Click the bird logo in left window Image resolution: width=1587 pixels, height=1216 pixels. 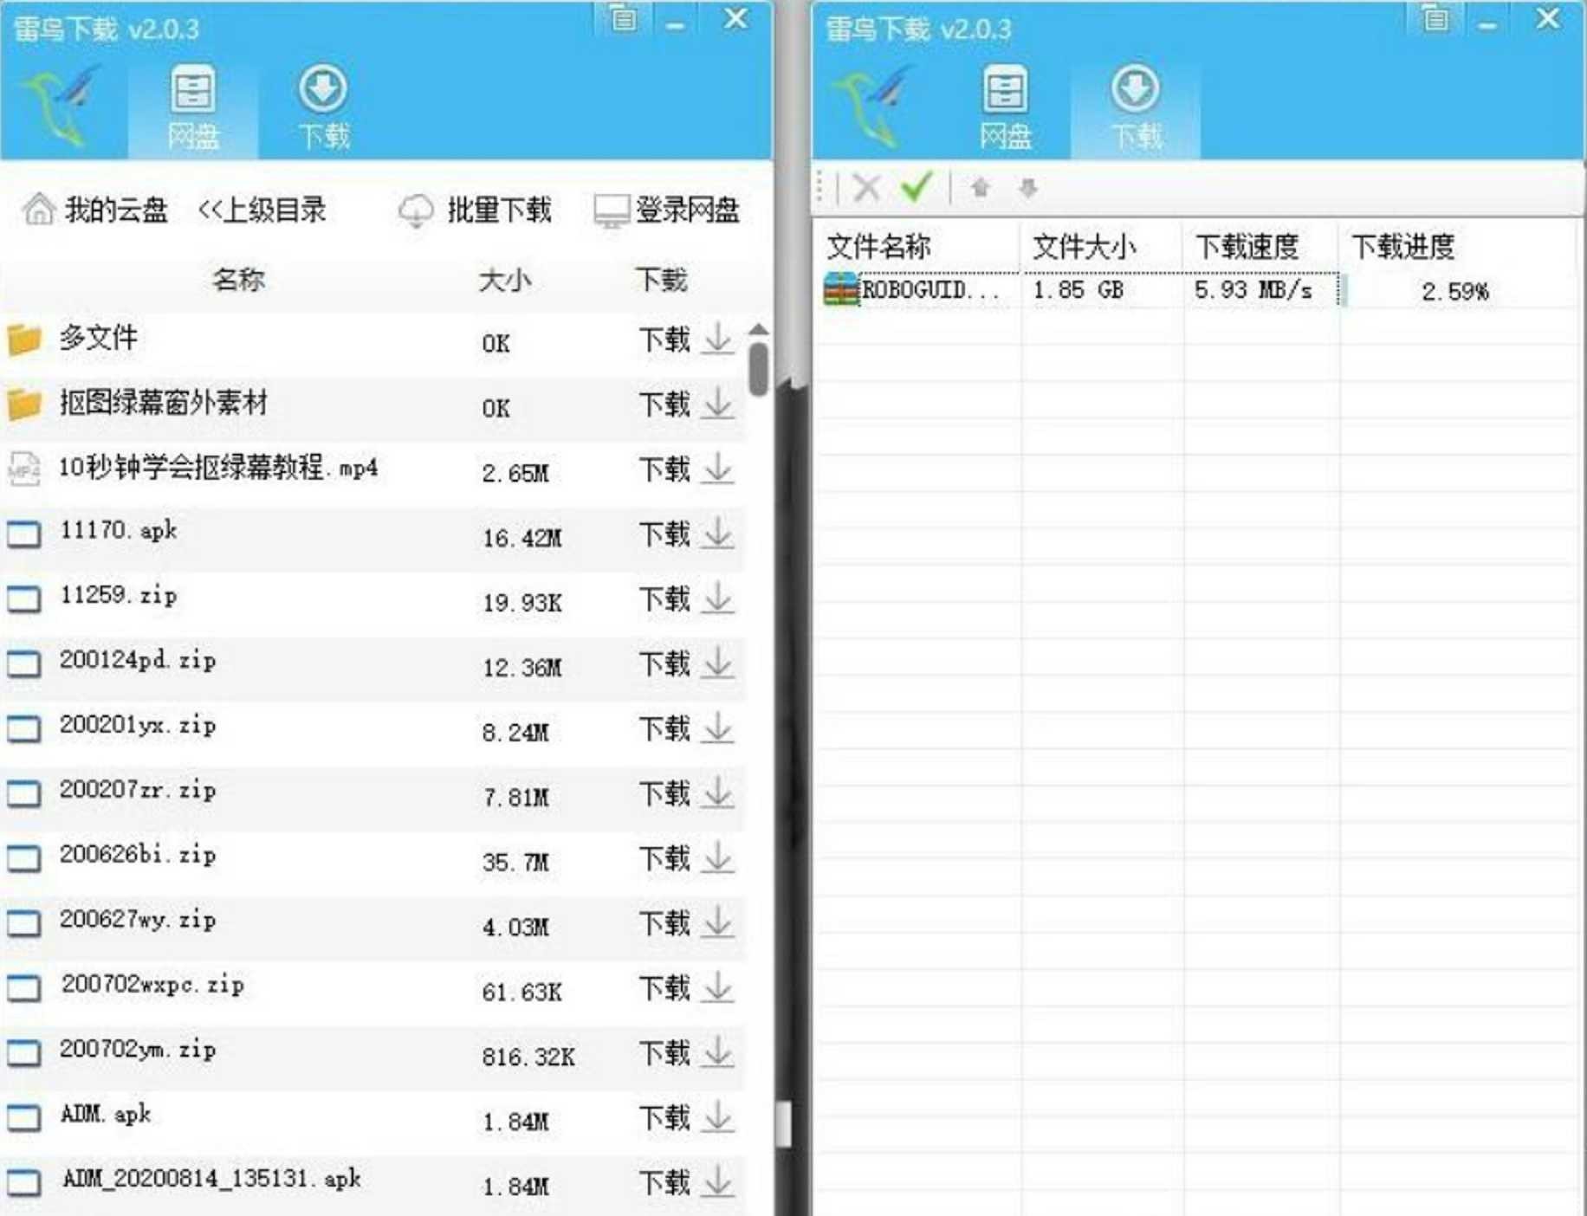tap(63, 106)
